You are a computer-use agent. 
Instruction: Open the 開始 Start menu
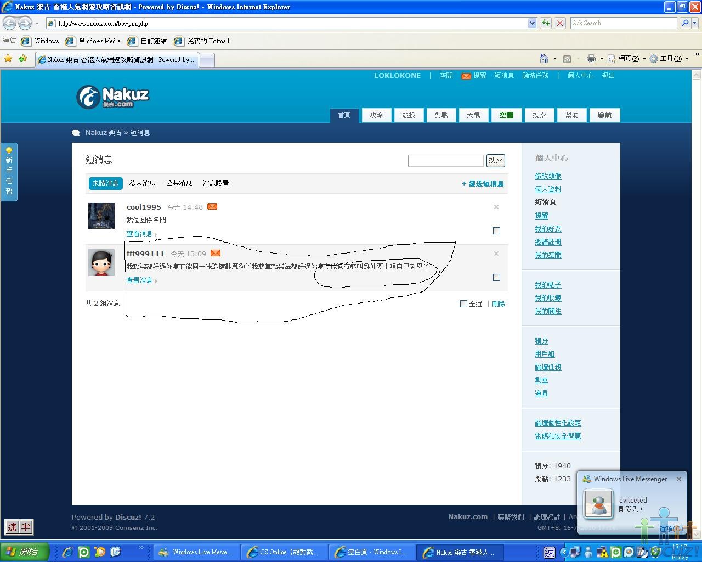coord(25,552)
